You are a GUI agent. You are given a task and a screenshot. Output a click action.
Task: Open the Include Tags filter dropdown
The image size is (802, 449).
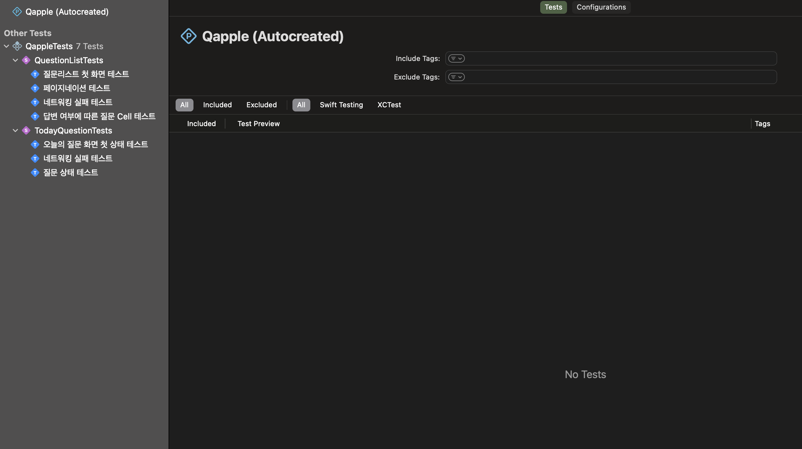(456, 58)
